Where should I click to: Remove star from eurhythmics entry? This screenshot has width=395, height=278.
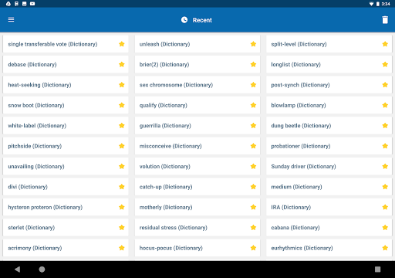click(x=385, y=248)
